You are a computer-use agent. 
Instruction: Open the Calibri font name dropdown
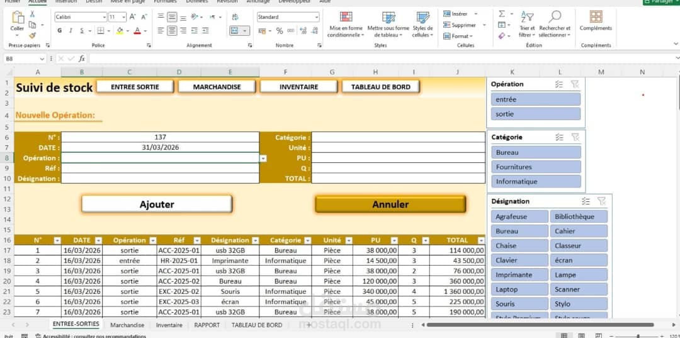coord(104,18)
